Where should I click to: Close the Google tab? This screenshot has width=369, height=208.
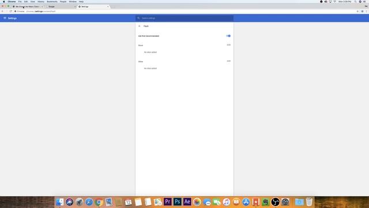75,6
